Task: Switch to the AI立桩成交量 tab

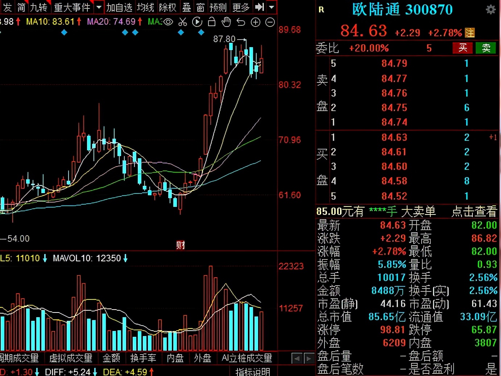Action: [x=247, y=358]
